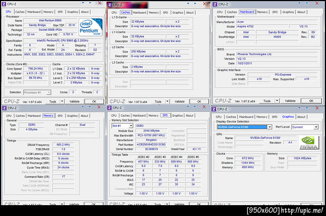The image size is (326, 216).
Task: Click the NVIDIA logo in the GPU section
Action: tap(309, 142)
